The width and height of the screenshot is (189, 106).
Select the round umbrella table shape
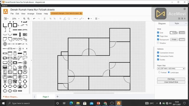(20, 77)
